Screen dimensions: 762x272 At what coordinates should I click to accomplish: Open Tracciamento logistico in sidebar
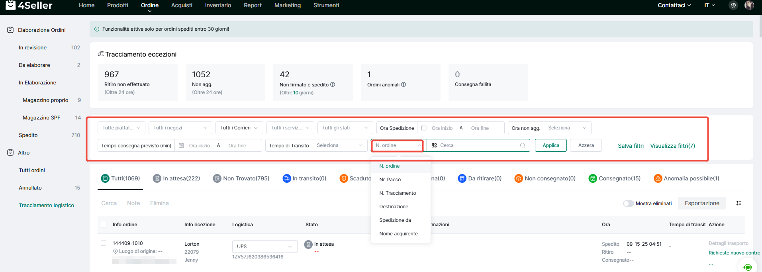tap(46, 205)
